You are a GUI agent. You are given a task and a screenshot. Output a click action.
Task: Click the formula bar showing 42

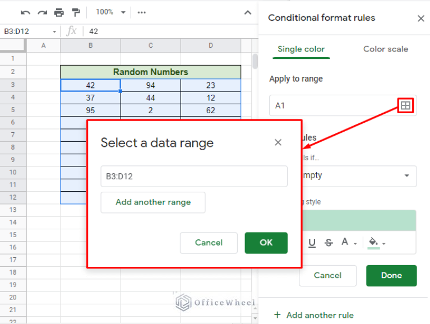coord(172,31)
